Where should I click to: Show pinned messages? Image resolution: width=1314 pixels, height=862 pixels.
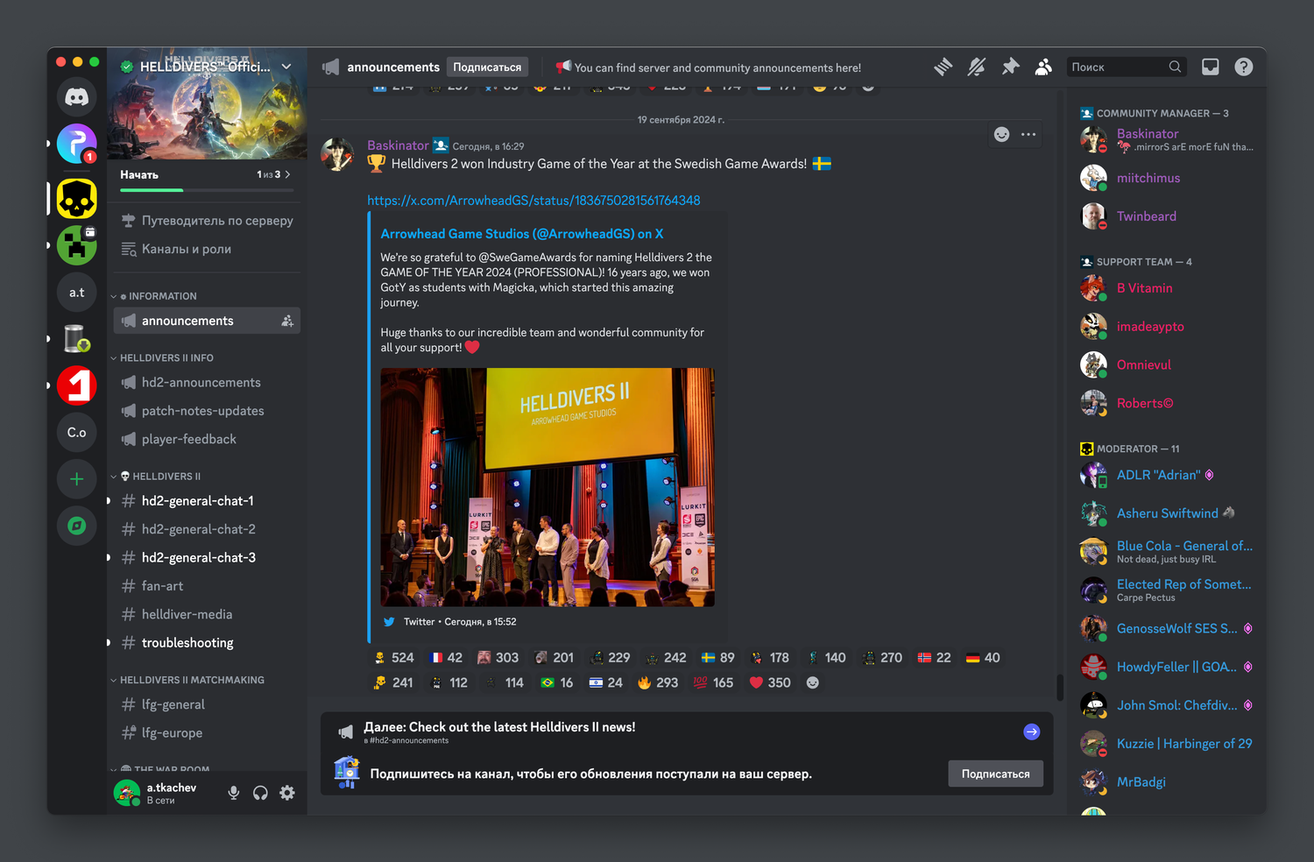point(1010,67)
